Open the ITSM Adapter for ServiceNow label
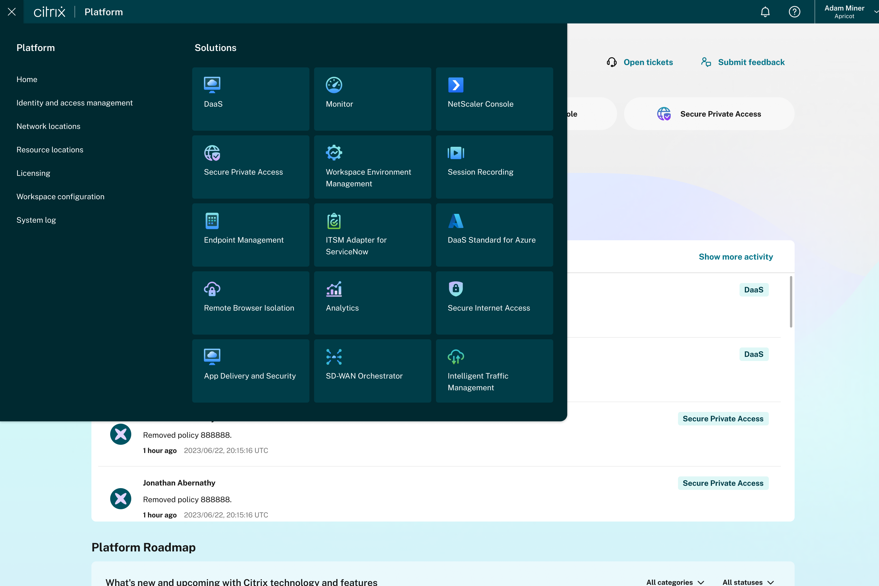Image resolution: width=879 pixels, height=586 pixels. pos(356,246)
